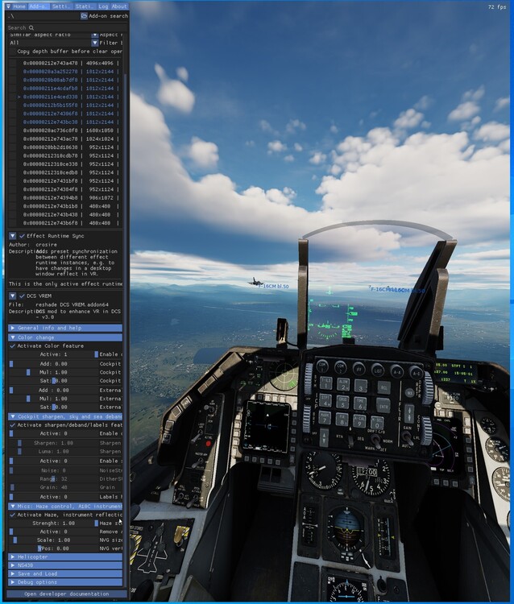This screenshot has height=604, width=514.
Task: Click the Add-on search path field
Action: pyautogui.click(x=44, y=16)
